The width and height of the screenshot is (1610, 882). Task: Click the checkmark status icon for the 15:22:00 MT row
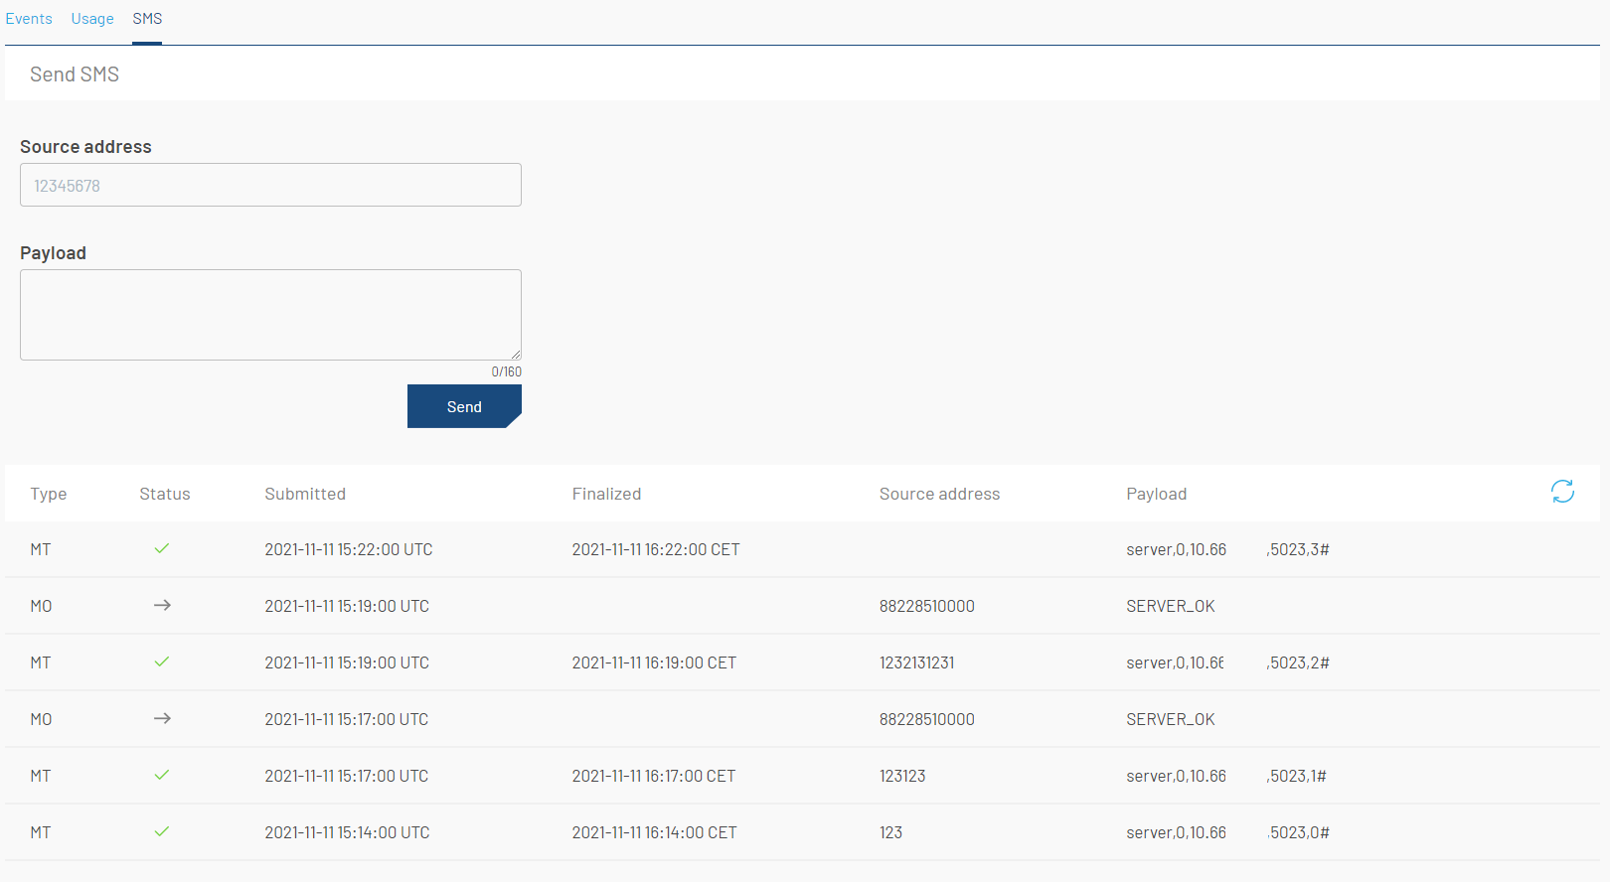[162, 548]
